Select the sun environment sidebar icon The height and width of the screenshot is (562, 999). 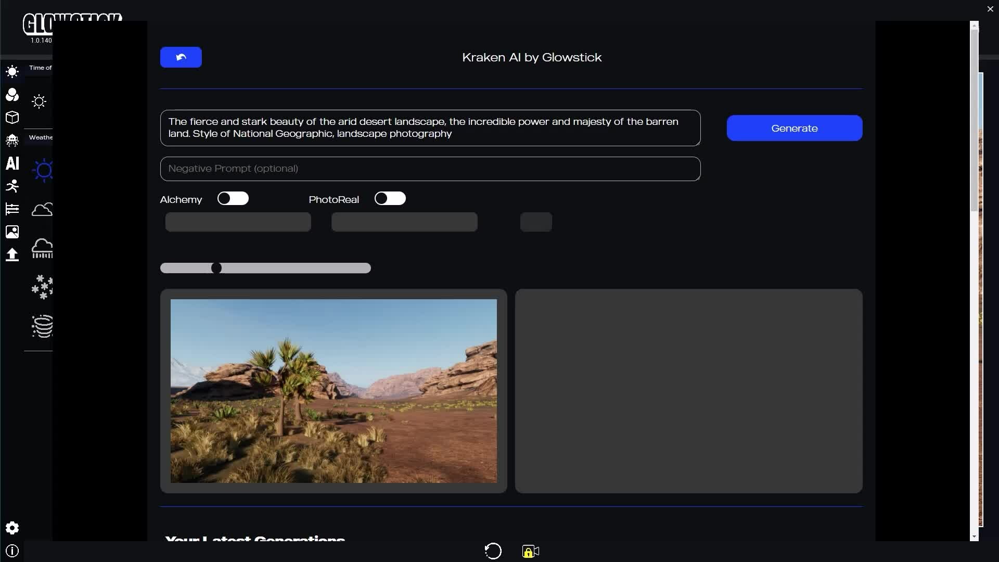(12, 72)
